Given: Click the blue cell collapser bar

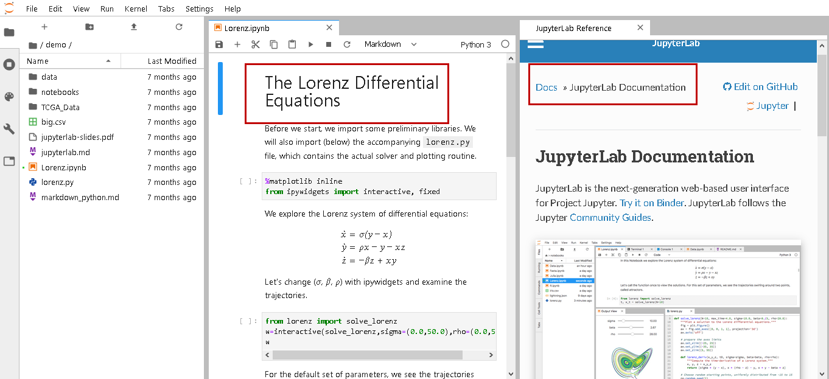Looking at the screenshot, I should pos(220,88).
